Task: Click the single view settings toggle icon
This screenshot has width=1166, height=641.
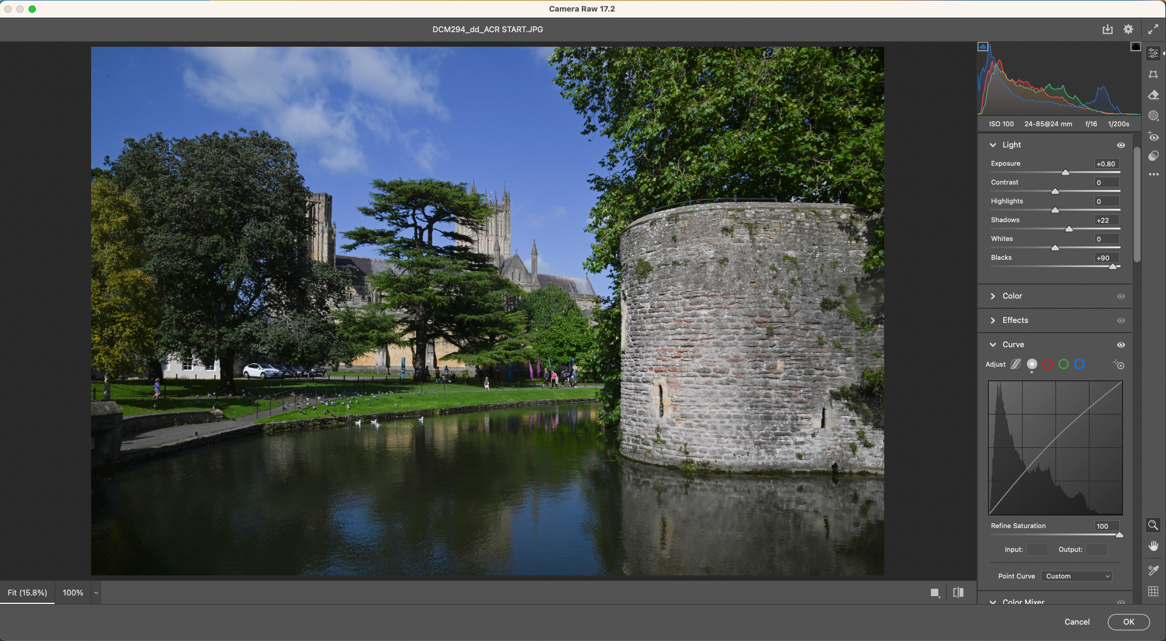Action: (x=935, y=593)
